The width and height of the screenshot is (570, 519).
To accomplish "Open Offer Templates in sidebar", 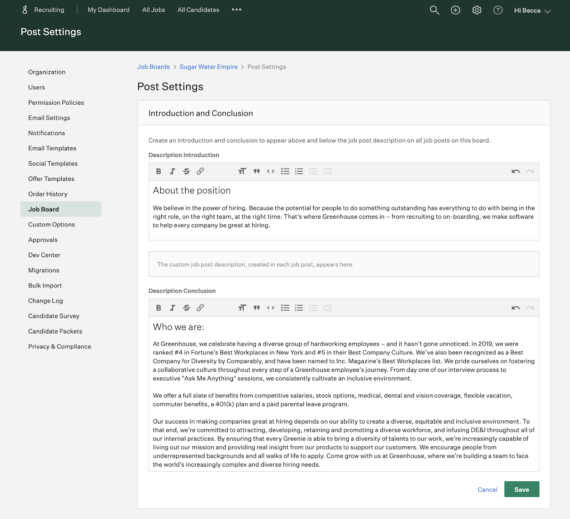I will click(51, 179).
